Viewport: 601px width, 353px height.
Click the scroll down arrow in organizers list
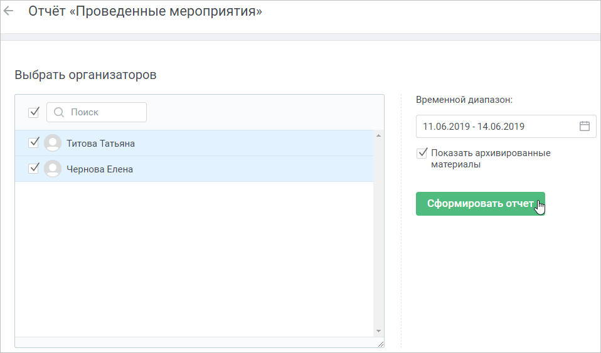click(x=379, y=331)
